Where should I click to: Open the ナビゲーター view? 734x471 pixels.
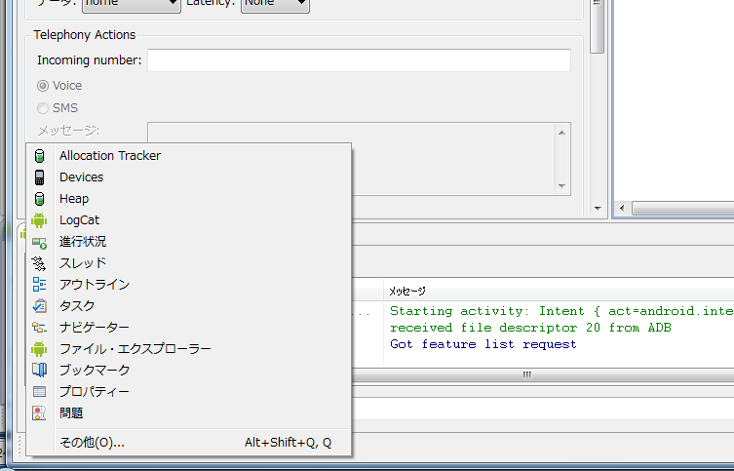(x=189, y=328)
